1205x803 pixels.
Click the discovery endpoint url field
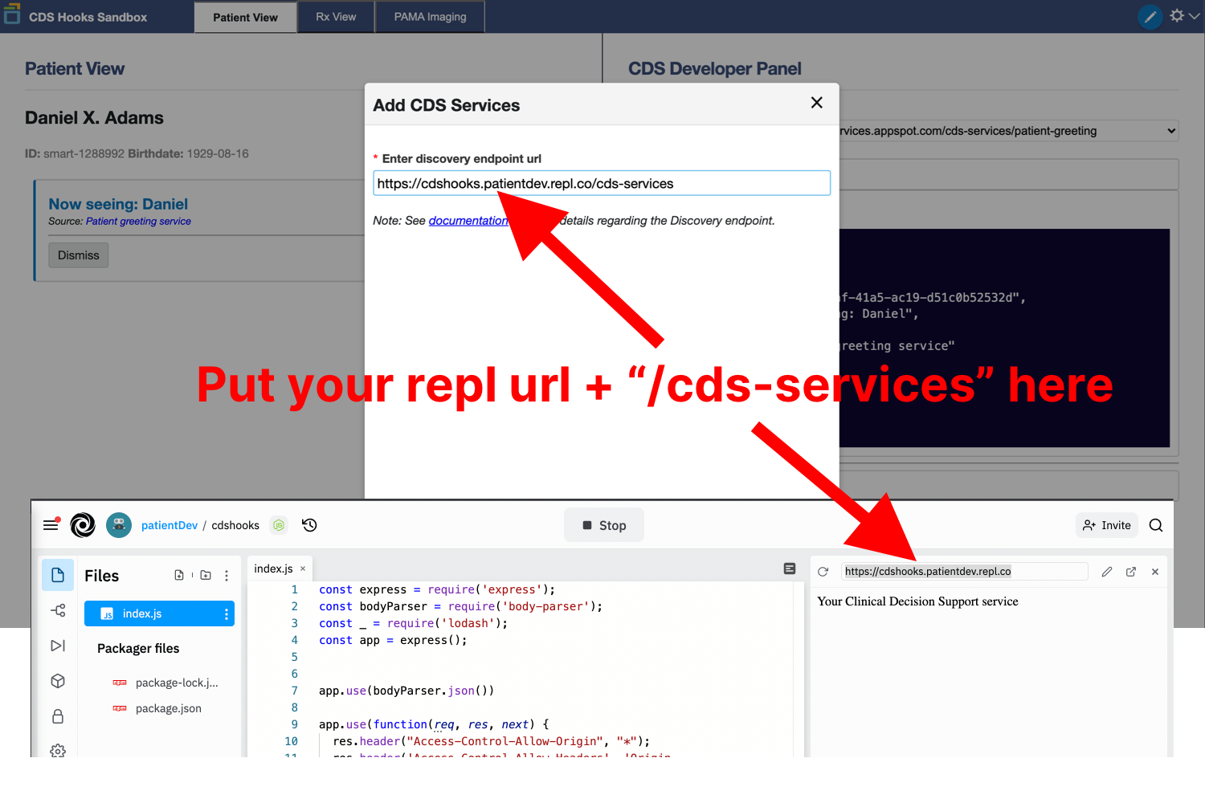point(602,183)
